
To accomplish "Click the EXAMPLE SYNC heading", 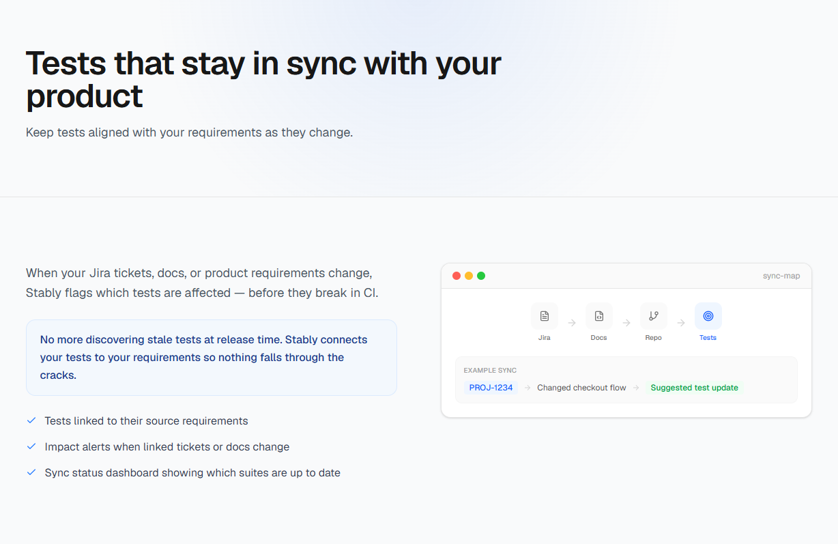I will [490, 371].
